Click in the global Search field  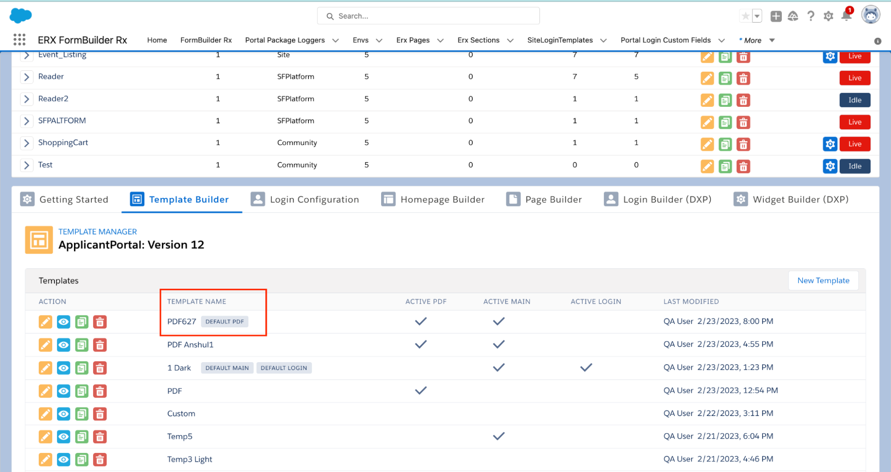428,16
